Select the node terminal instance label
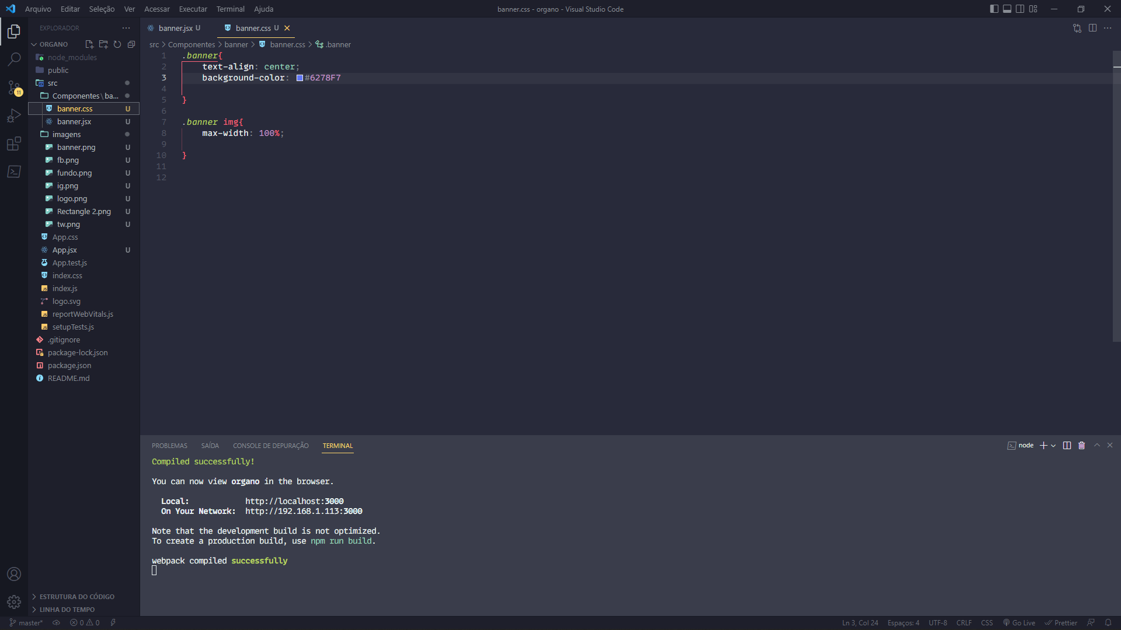The height and width of the screenshot is (630, 1121). tap(1021, 445)
